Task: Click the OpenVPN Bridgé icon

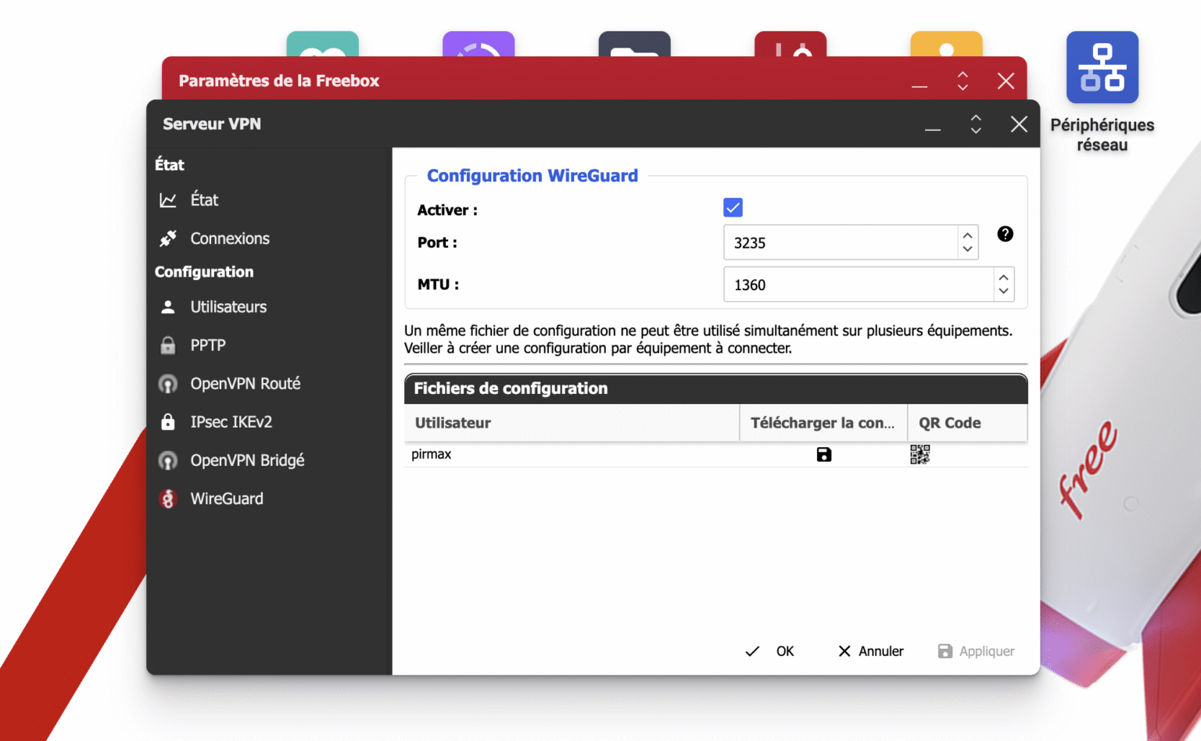Action: point(168,460)
